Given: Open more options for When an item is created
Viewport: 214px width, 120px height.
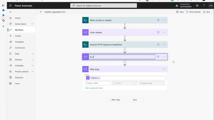Looking at the screenshot, I should pyautogui.click(x=164, y=20).
